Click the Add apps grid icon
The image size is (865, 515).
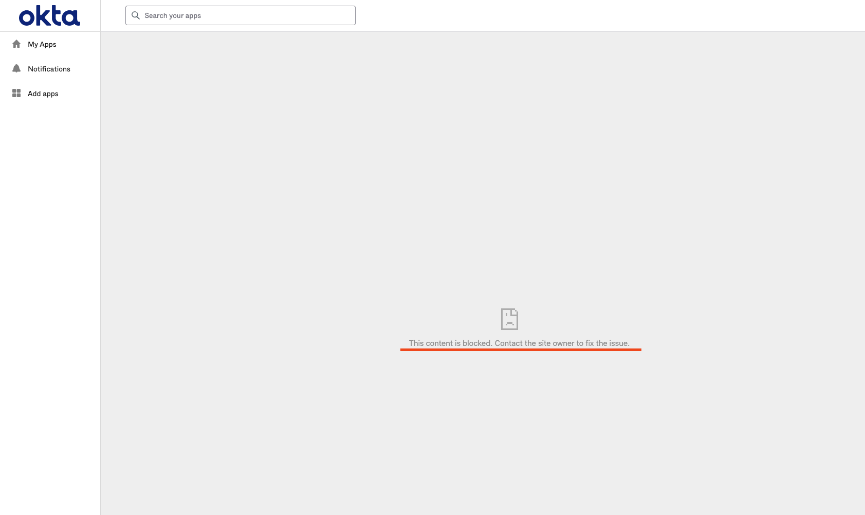(16, 94)
